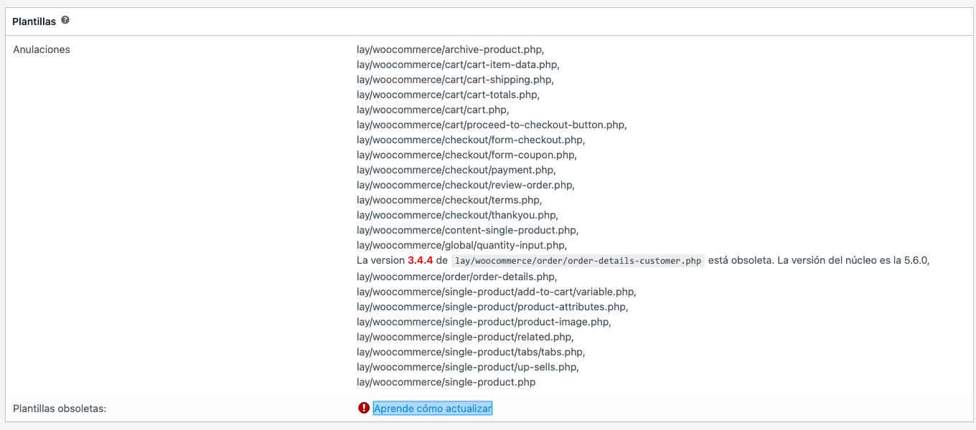Viewport: 976px width, 430px height.
Task: Click the checkout payment.php template path
Action: tap(454, 170)
